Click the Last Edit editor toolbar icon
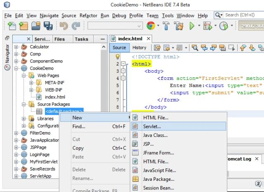This screenshot has height=192, width=264. click(158, 48)
